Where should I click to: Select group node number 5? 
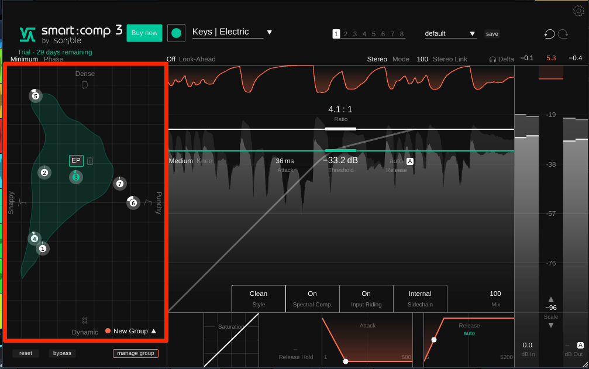(36, 96)
